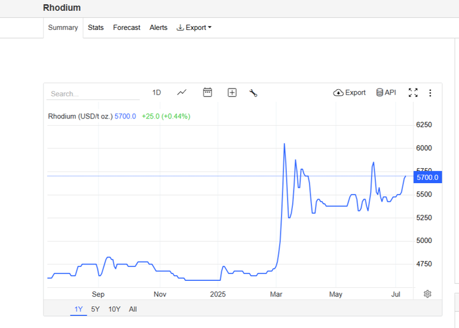Expand chart to fullscreen
Screen dimensions: 459x328
coord(413,93)
